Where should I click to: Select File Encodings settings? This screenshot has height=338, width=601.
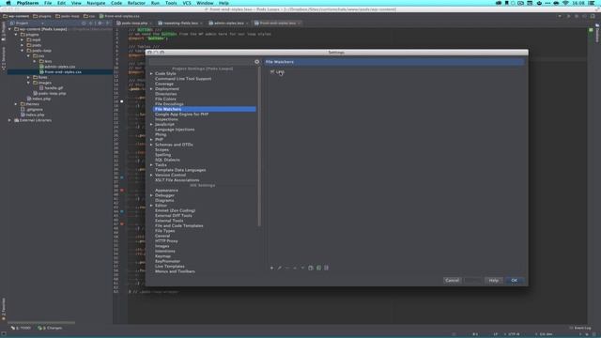[x=169, y=104]
